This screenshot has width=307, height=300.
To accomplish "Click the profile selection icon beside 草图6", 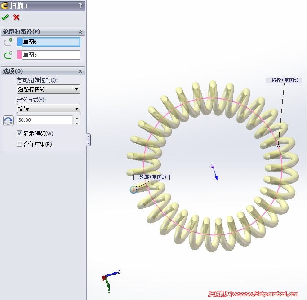I will click(x=8, y=42).
